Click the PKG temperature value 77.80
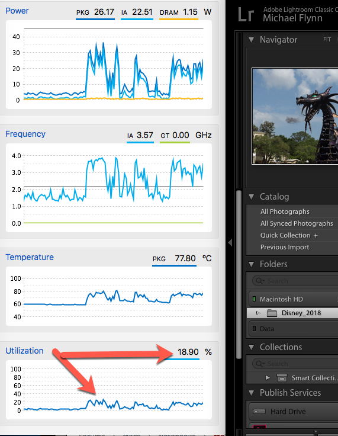This screenshot has height=436, width=338. pos(185,259)
